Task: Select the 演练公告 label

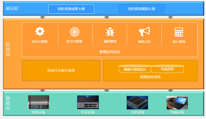Action: tap(144, 42)
